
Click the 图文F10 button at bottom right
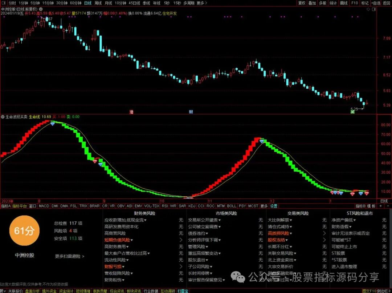point(369,291)
